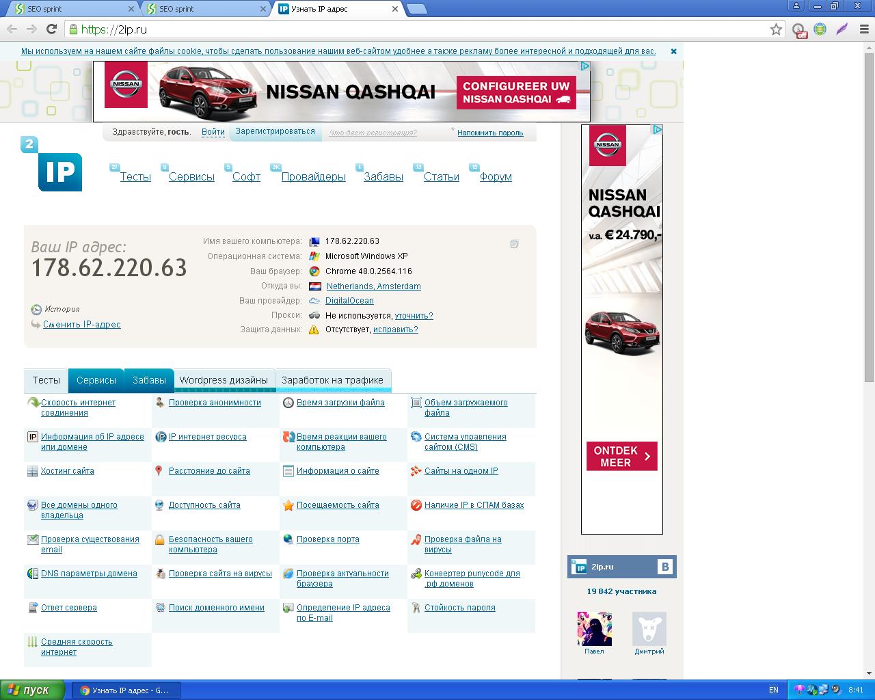Click the VK logo in the 2ip.ru widget

pos(665,567)
